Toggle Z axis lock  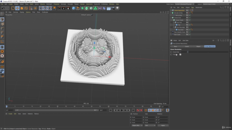pyautogui.click(x=49, y=8)
